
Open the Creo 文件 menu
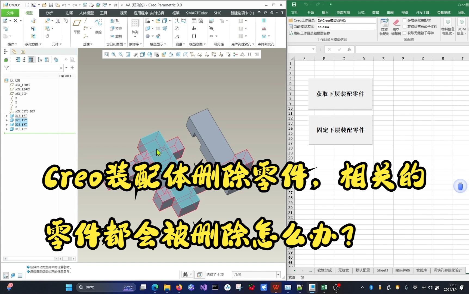[10, 13]
